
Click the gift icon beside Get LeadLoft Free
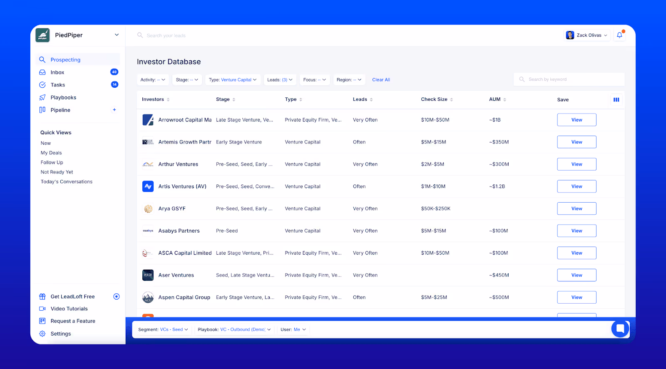point(42,297)
